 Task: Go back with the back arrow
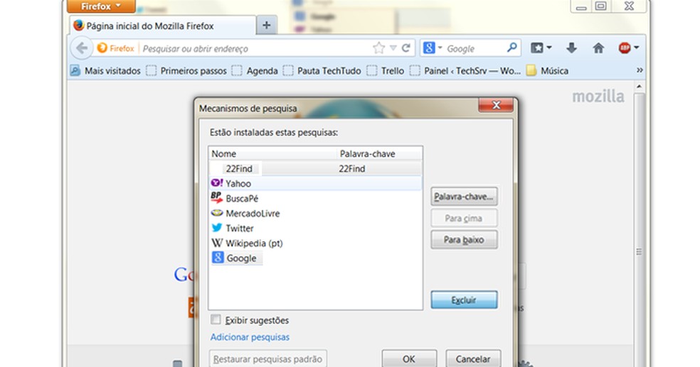[82, 48]
